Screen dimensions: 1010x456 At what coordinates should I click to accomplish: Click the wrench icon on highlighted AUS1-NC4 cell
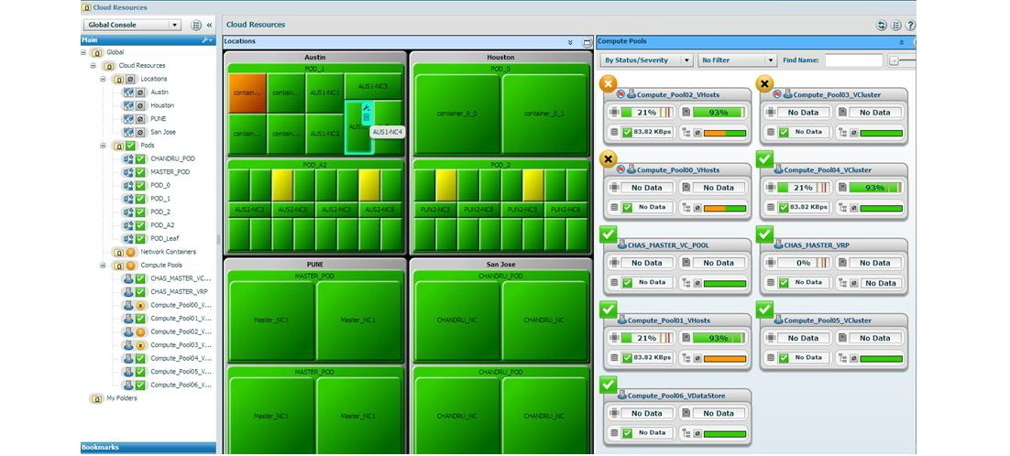point(367,107)
